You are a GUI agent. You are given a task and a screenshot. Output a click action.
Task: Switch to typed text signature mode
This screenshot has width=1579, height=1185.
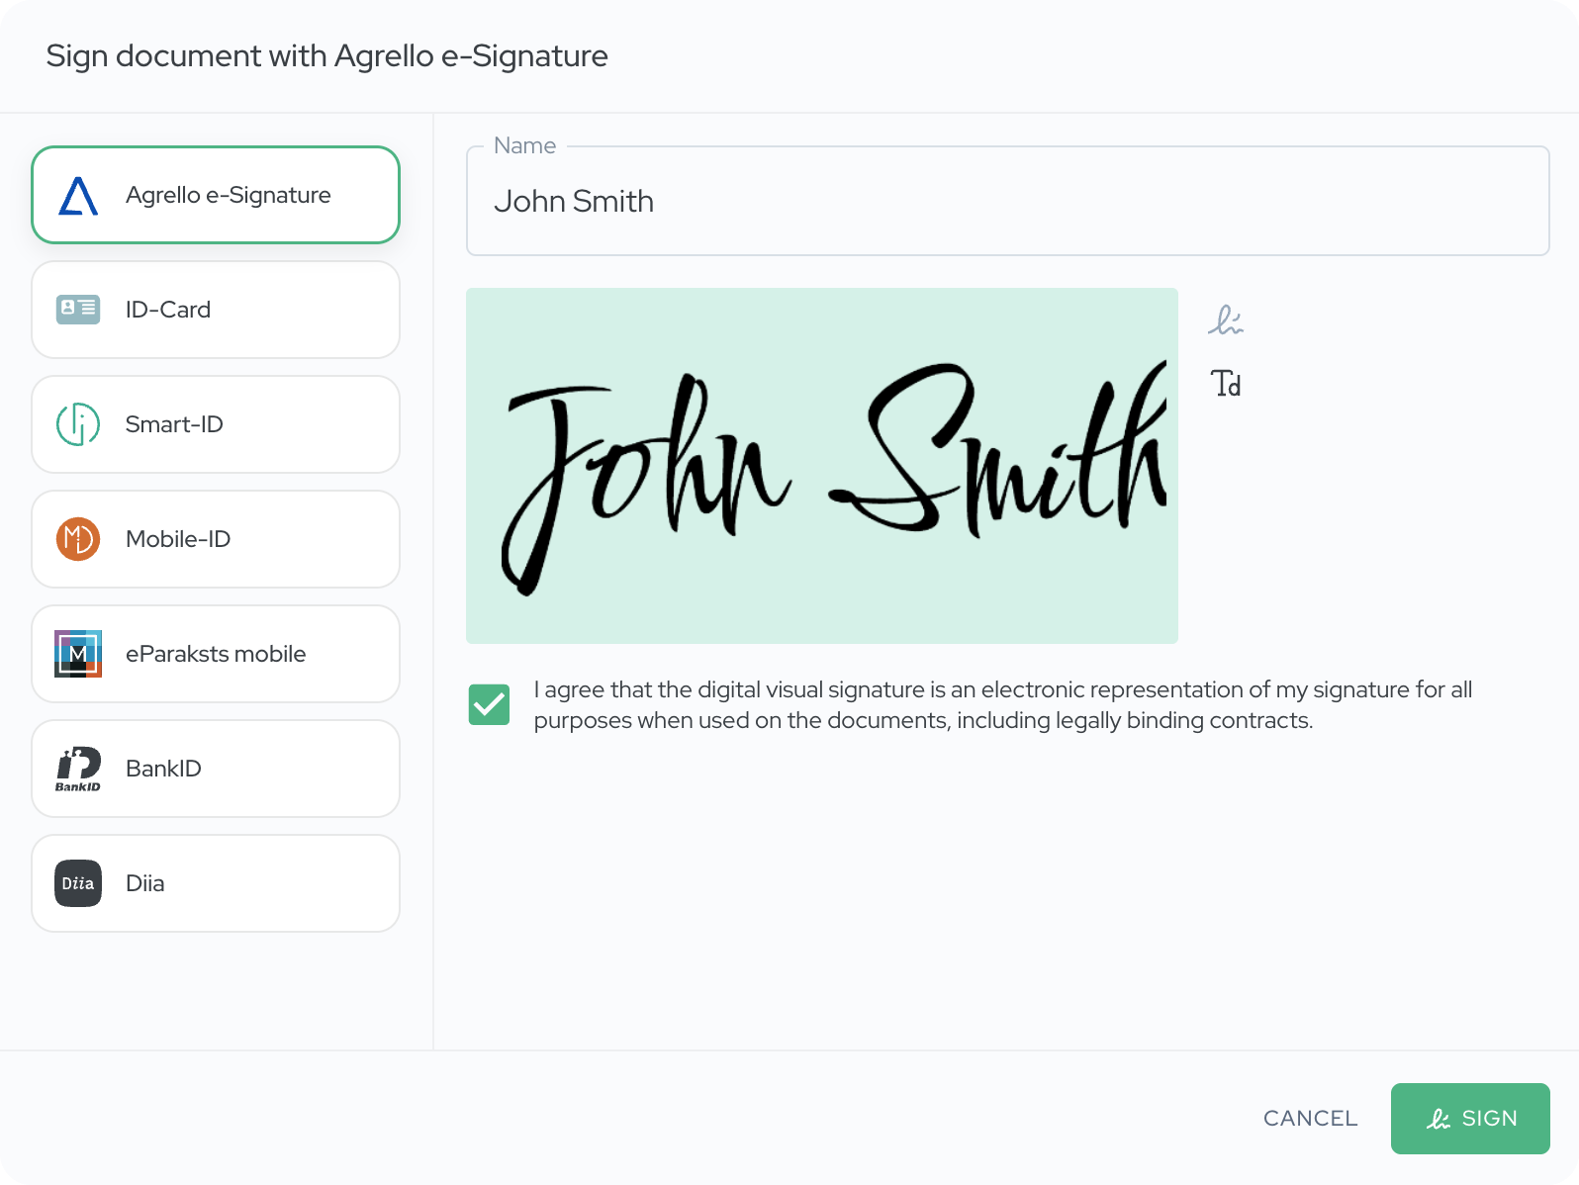(1226, 383)
